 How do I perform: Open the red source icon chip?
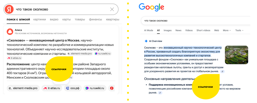click(112, 88)
